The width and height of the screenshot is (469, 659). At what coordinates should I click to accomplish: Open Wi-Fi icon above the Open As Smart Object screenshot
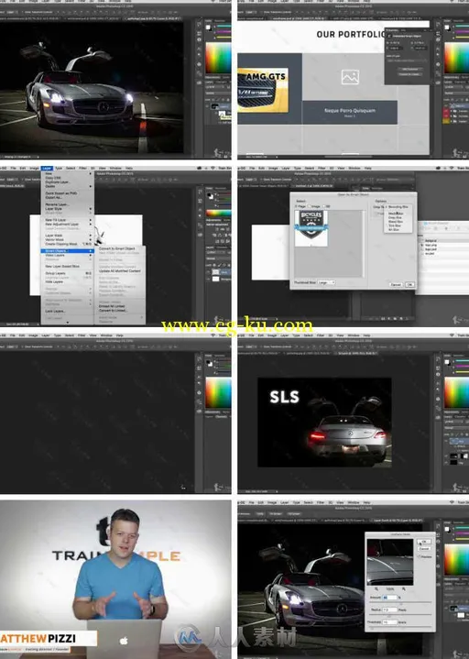point(452,168)
